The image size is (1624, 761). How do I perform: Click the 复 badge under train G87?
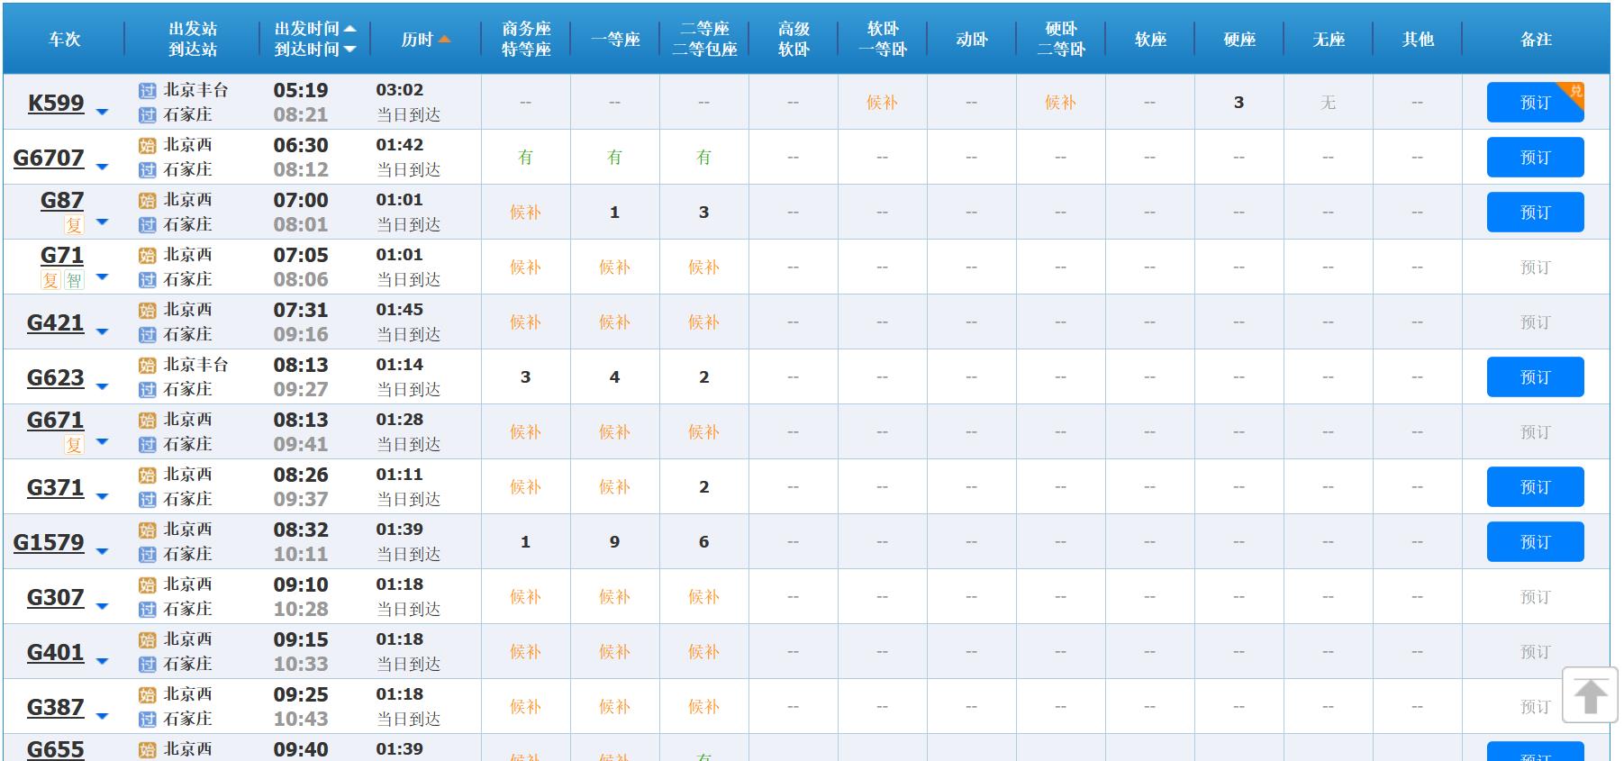[74, 225]
